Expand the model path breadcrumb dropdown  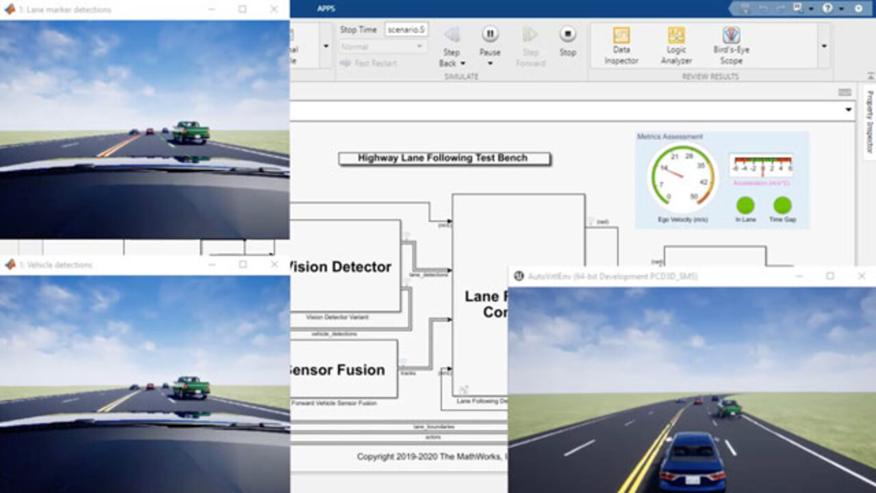pos(849,110)
